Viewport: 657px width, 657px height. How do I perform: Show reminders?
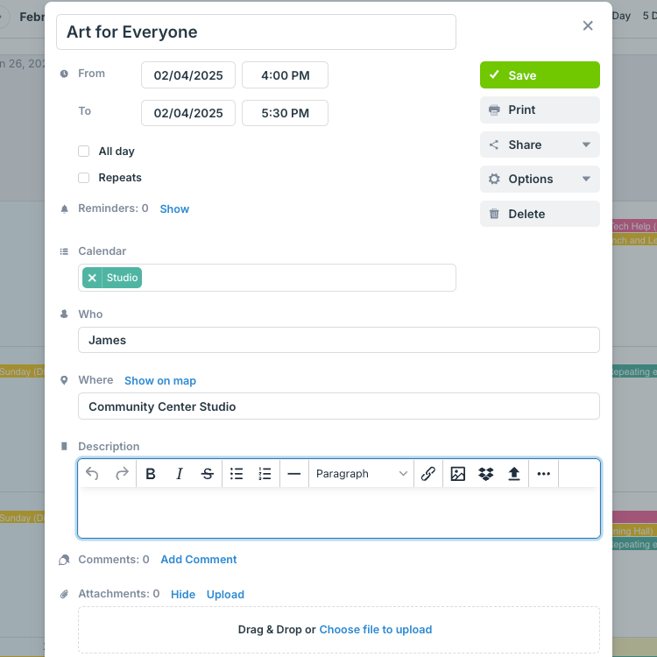(174, 208)
